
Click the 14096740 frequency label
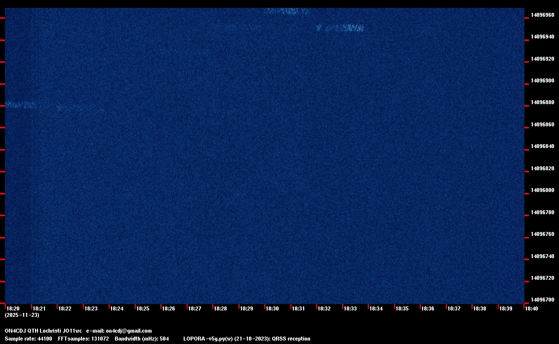click(543, 256)
